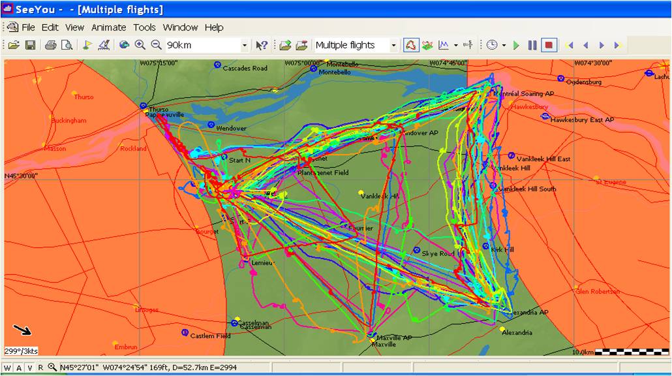Pause the flight animation
The height and width of the screenshot is (376, 672).
click(532, 45)
